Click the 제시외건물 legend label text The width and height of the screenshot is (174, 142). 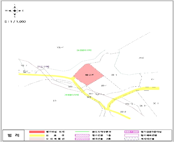(148, 139)
